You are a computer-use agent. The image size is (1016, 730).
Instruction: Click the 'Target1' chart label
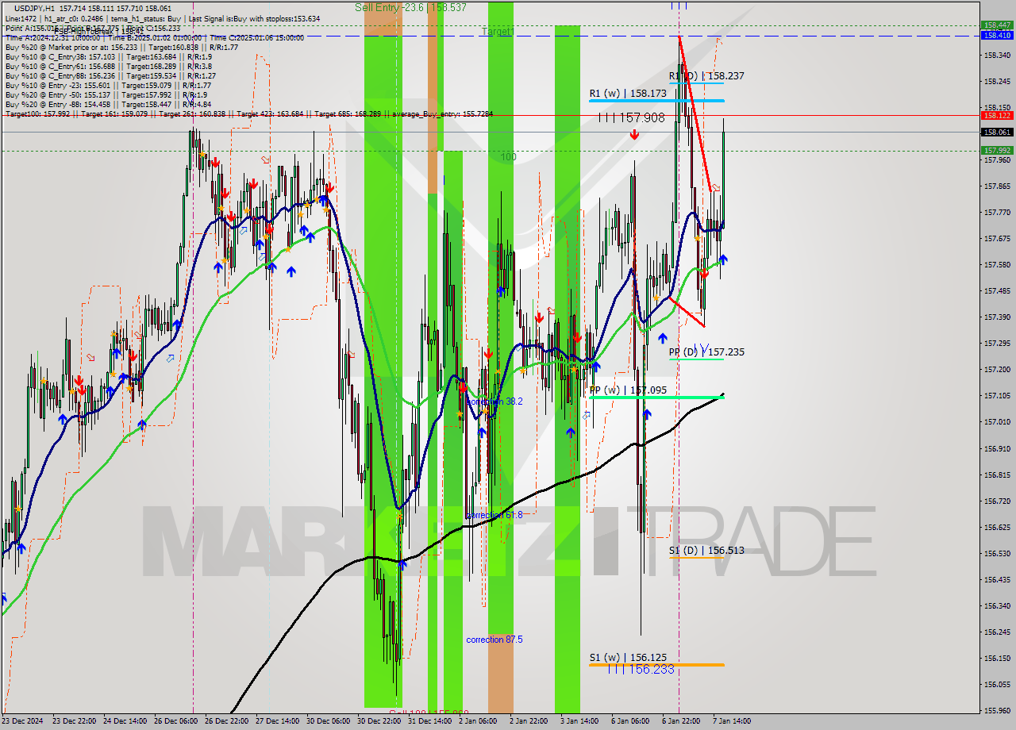click(498, 32)
